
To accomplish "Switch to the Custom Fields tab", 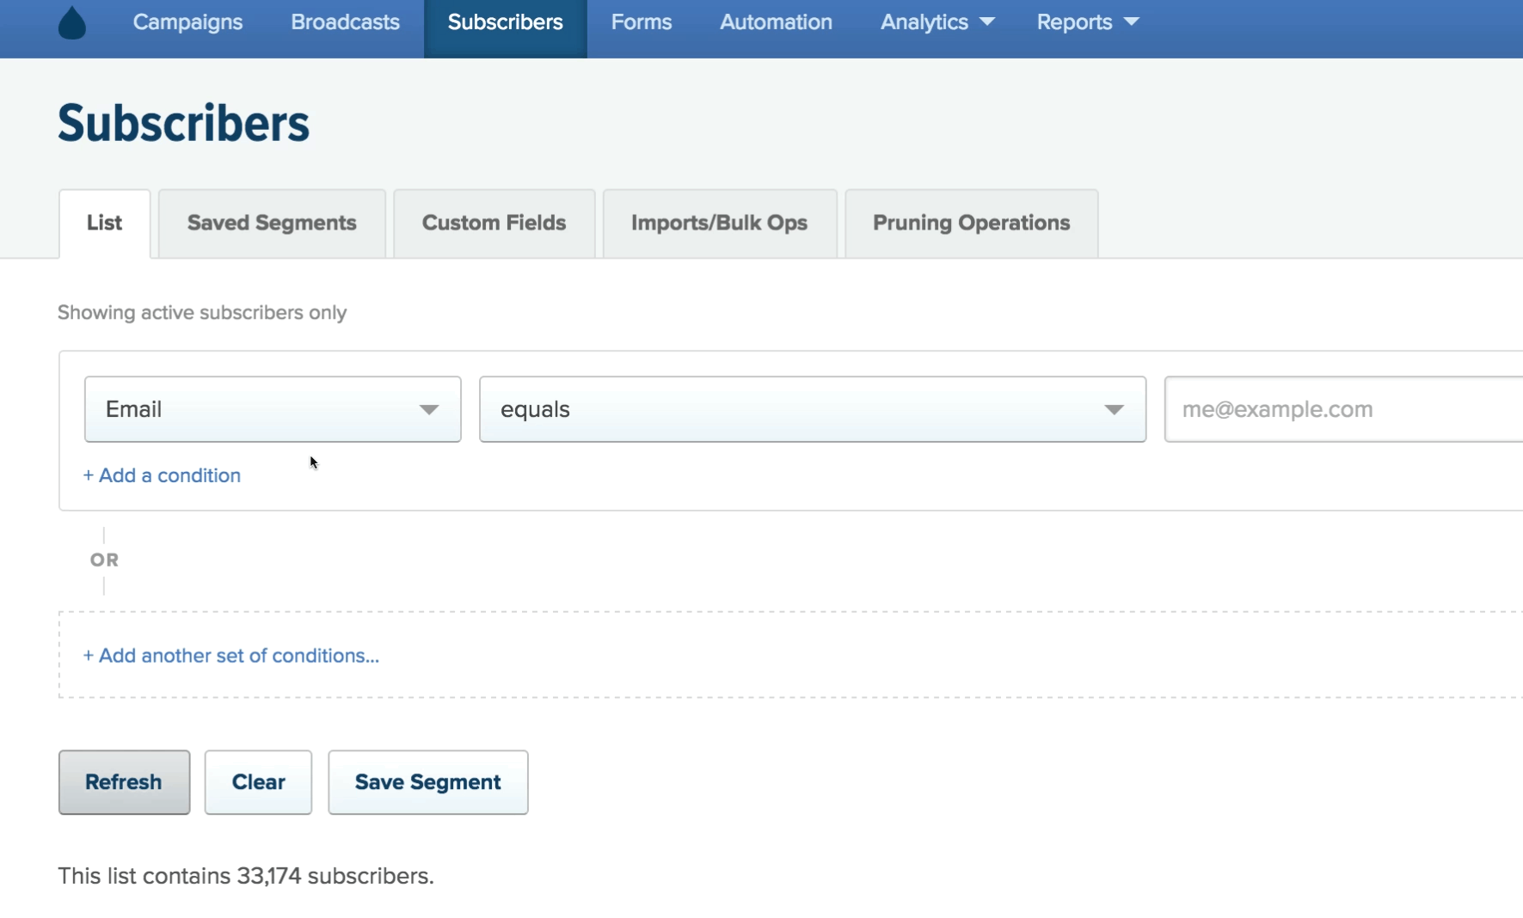I will (494, 223).
